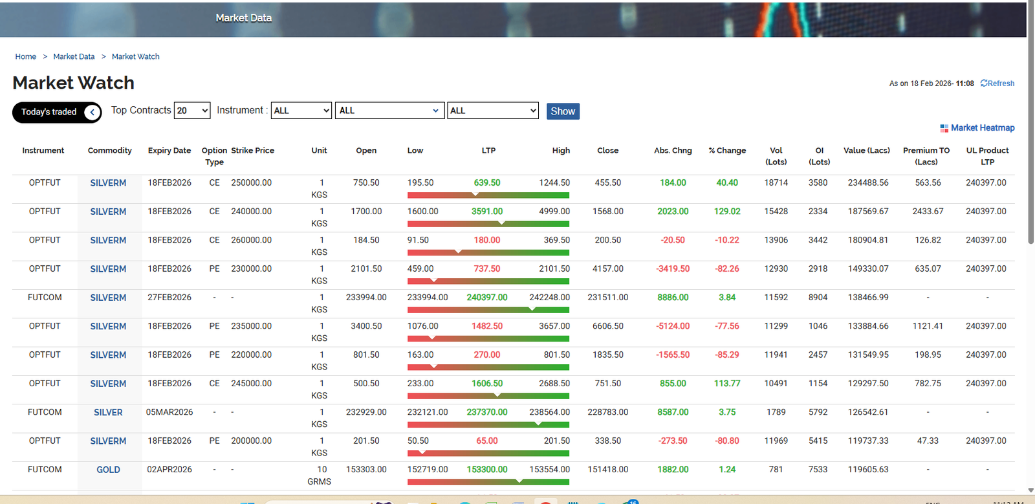Open the Top Contracts dropdown
The width and height of the screenshot is (1035, 504).
click(192, 111)
